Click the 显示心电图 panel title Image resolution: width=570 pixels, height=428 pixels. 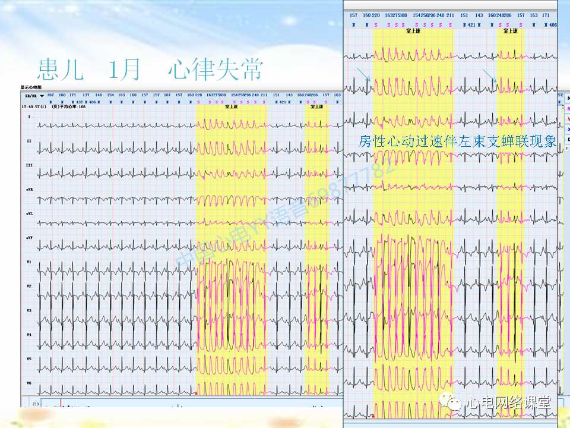coord(31,87)
